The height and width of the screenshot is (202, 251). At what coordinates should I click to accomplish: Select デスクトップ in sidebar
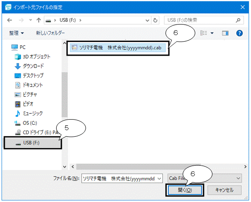click(33, 75)
